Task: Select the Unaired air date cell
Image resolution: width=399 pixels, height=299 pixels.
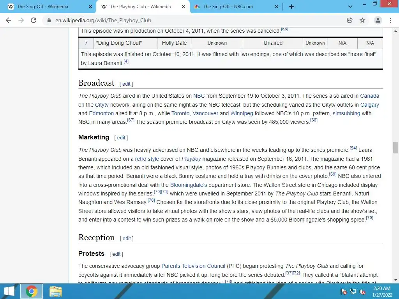Action: coord(273,43)
